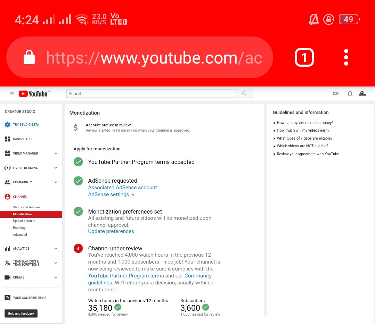The width and height of the screenshot is (375, 324).
Task: Click green check beside Monetization preferences set
Action: [x=78, y=211]
